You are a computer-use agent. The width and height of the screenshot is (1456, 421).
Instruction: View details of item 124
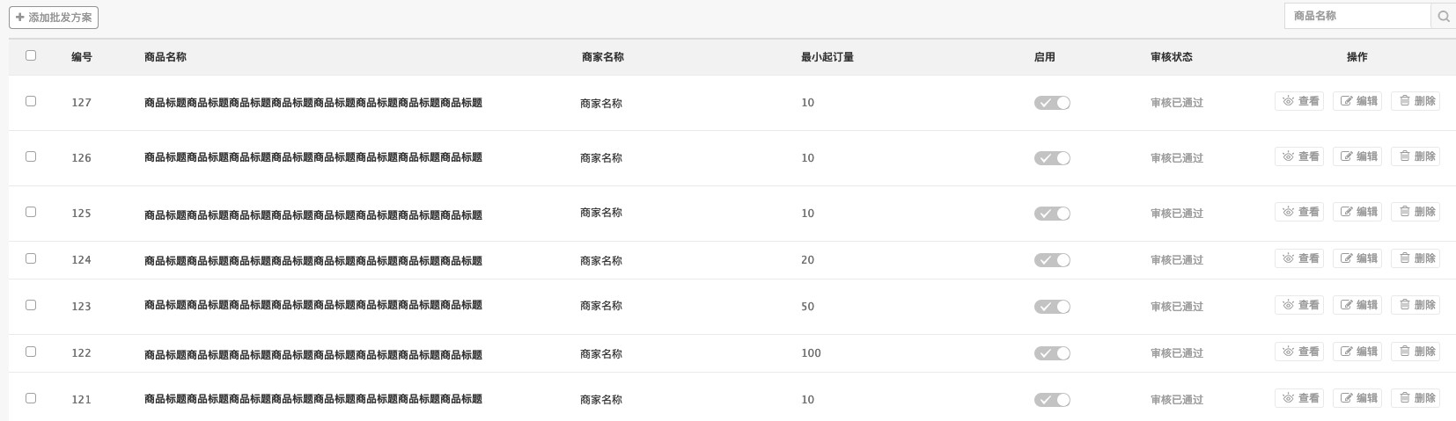coord(1299,258)
